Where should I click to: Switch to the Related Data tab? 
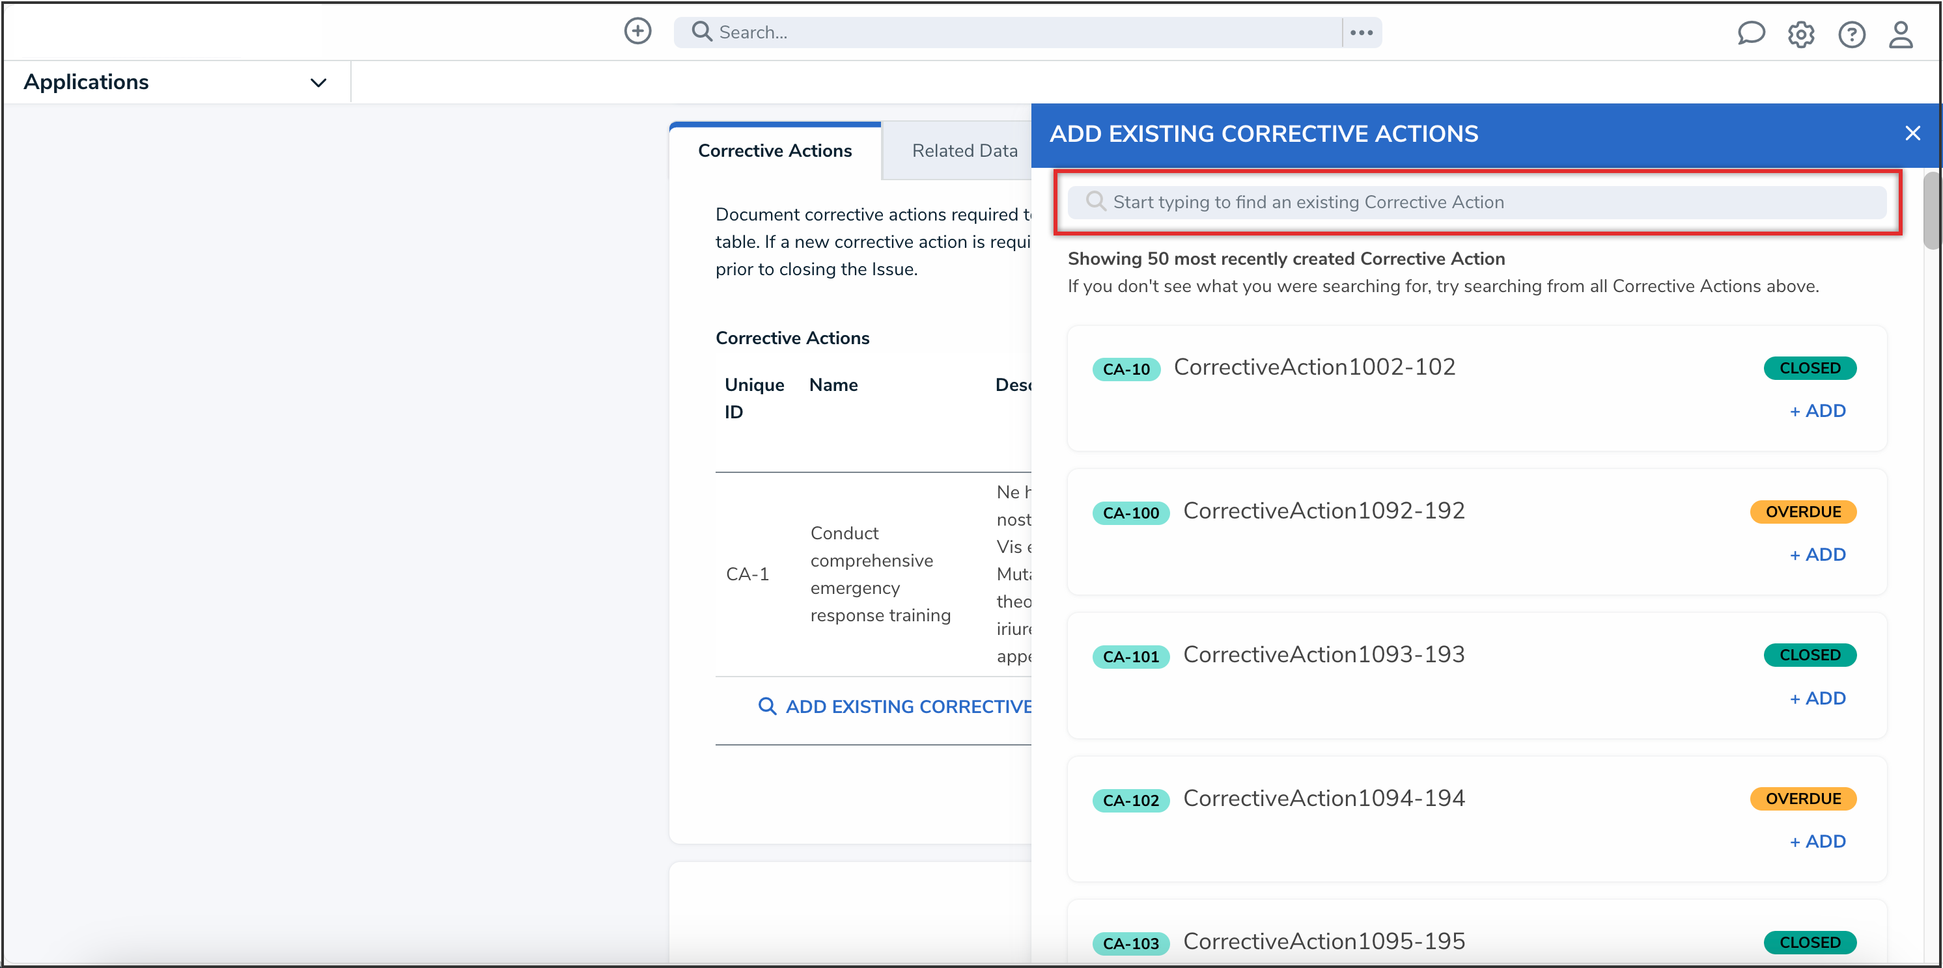pos(964,151)
